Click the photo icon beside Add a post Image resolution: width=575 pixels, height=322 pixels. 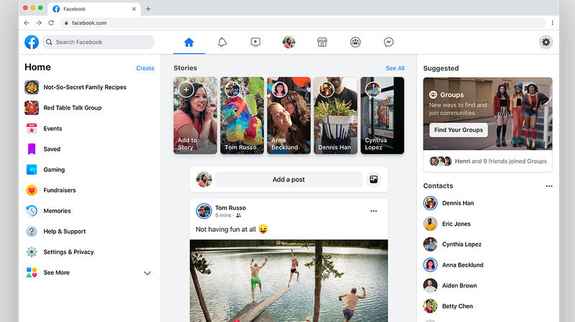coord(374,179)
